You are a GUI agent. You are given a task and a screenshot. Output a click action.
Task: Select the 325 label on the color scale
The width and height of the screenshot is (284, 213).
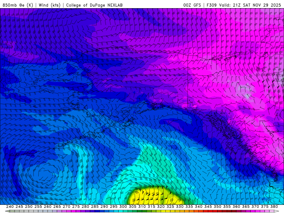coord(170,207)
